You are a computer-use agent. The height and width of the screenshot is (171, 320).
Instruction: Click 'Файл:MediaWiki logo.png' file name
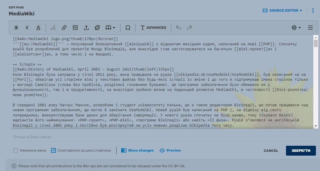coord(43,39)
